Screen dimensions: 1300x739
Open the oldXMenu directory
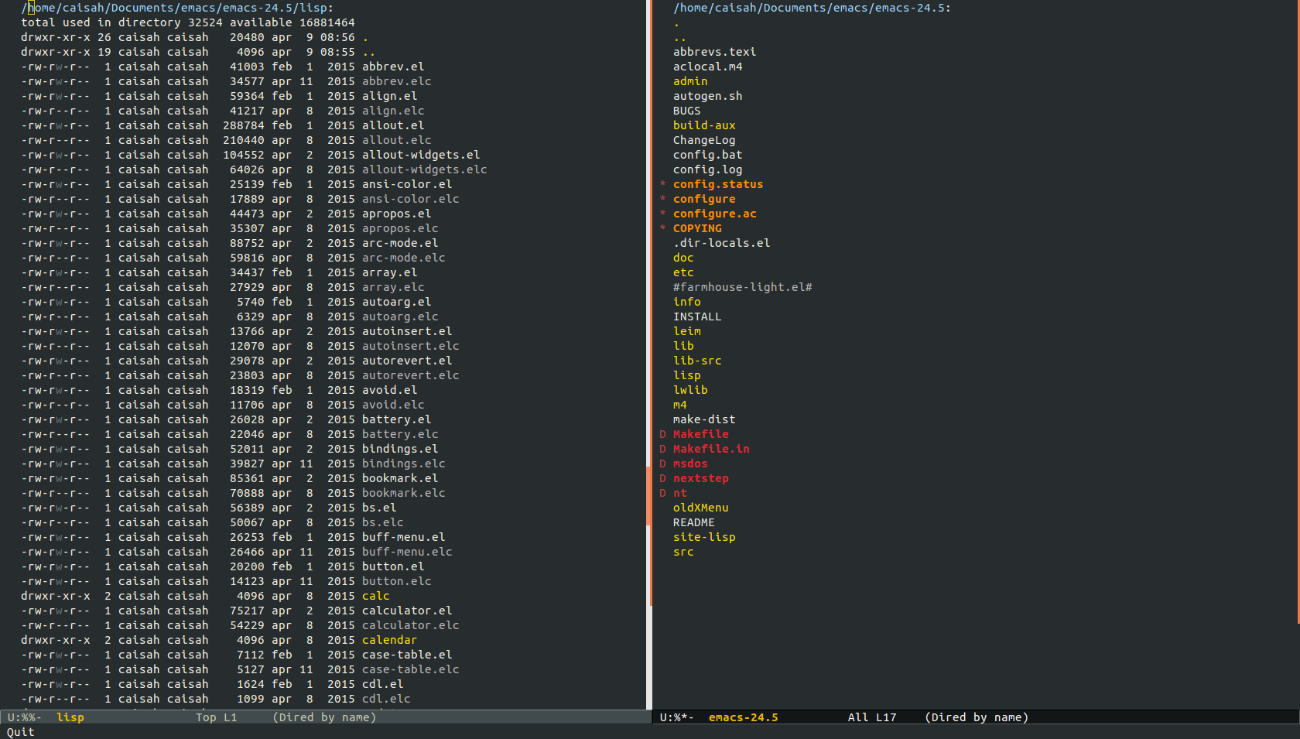(x=700, y=508)
